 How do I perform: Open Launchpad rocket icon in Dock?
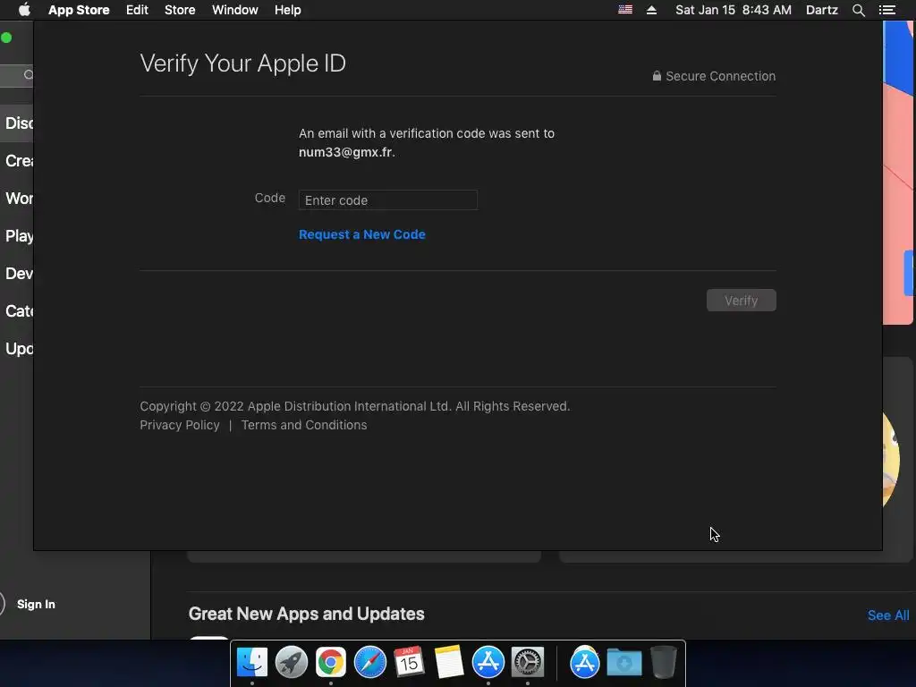coord(292,663)
